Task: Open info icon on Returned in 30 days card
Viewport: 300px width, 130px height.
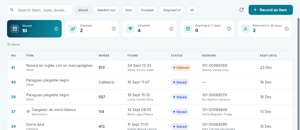Action: pos(286,29)
